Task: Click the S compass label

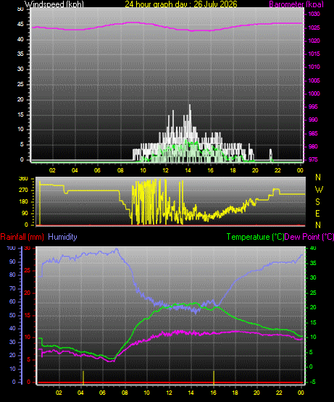Action: pos(317,202)
